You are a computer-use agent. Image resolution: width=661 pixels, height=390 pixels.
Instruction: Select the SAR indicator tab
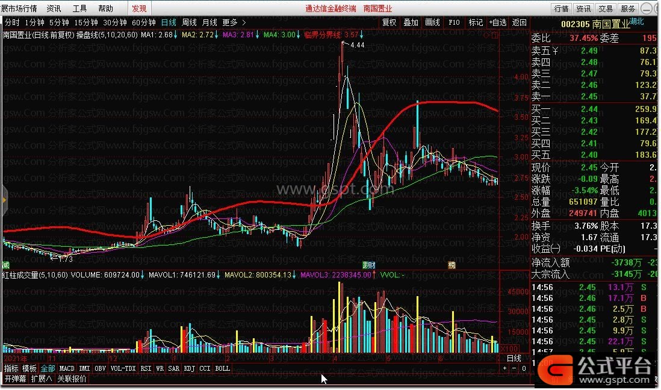coord(174,368)
